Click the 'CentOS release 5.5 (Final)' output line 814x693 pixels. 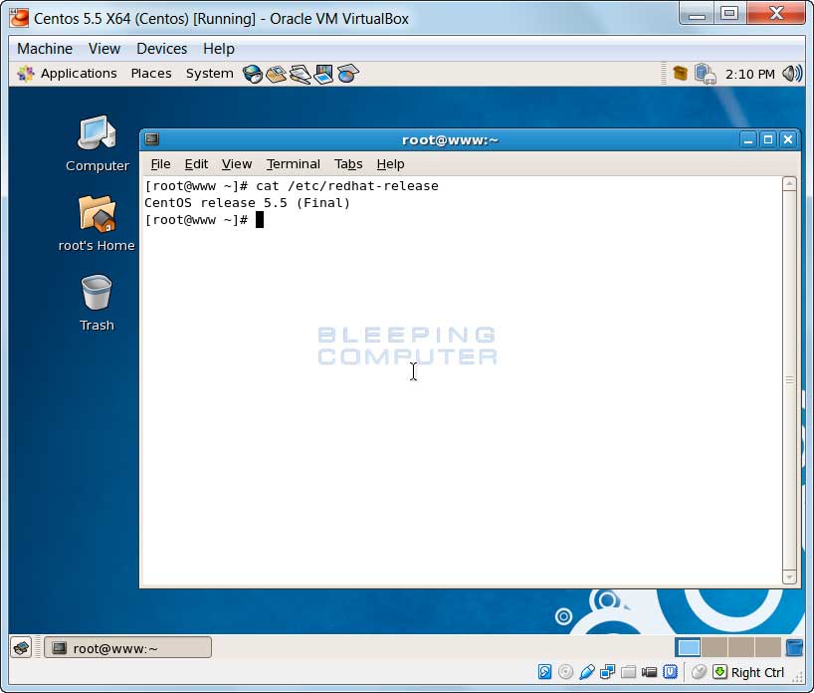click(x=247, y=203)
